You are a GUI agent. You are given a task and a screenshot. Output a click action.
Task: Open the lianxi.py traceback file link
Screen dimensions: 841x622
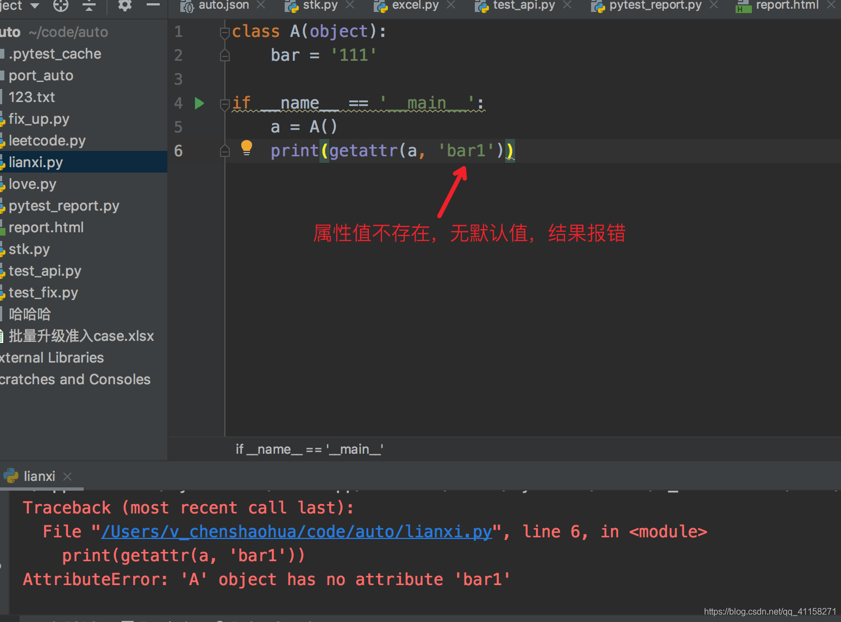(297, 532)
